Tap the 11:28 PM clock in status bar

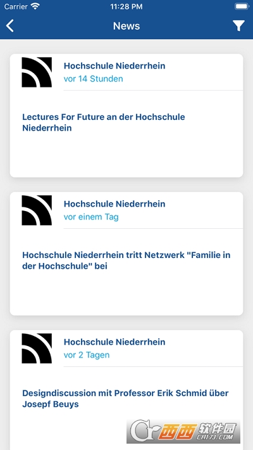pyautogui.click(x=126, y=6)
